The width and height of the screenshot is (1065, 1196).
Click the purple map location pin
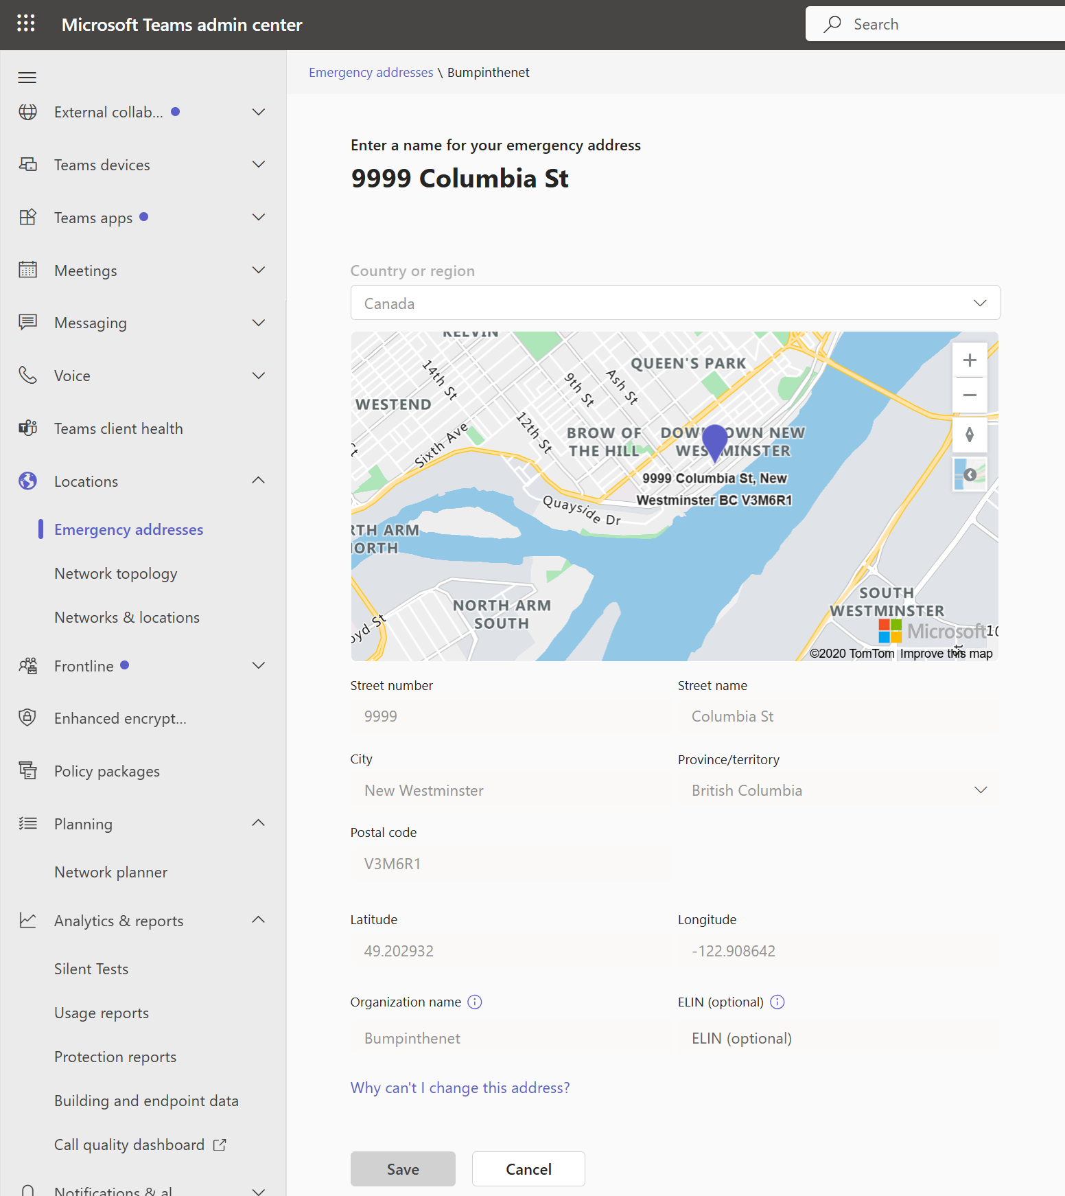[714, 441]
